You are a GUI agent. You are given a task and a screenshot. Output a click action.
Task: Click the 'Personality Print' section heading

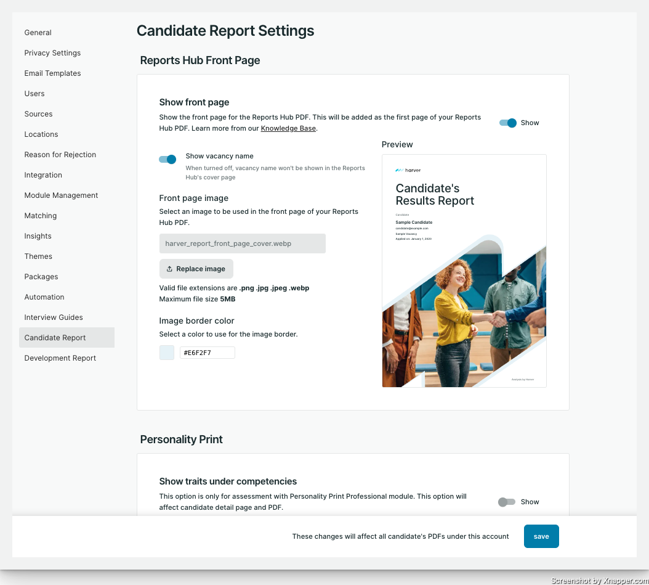pos(181,439)
